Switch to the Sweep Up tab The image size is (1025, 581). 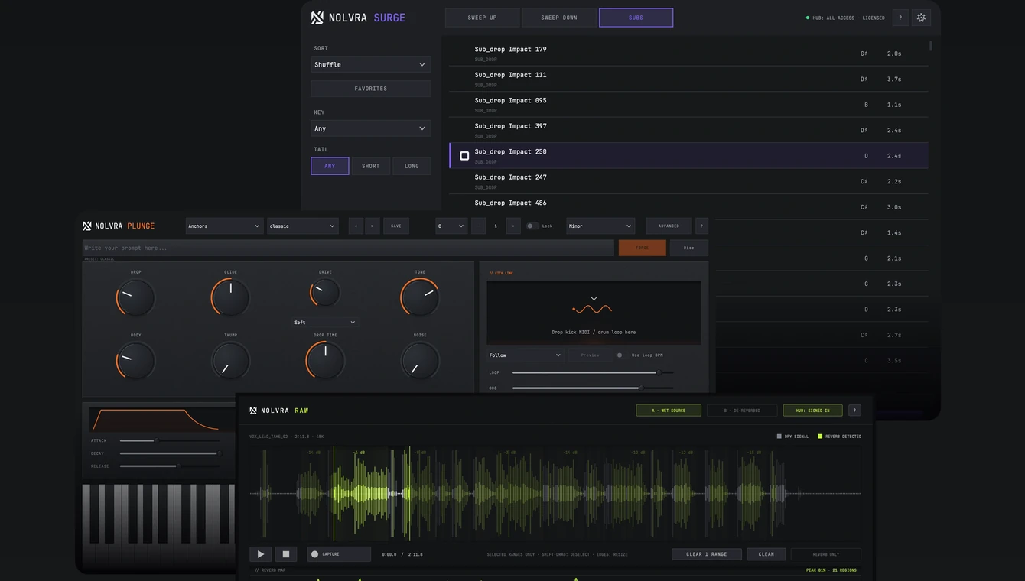tap(483, 18)
